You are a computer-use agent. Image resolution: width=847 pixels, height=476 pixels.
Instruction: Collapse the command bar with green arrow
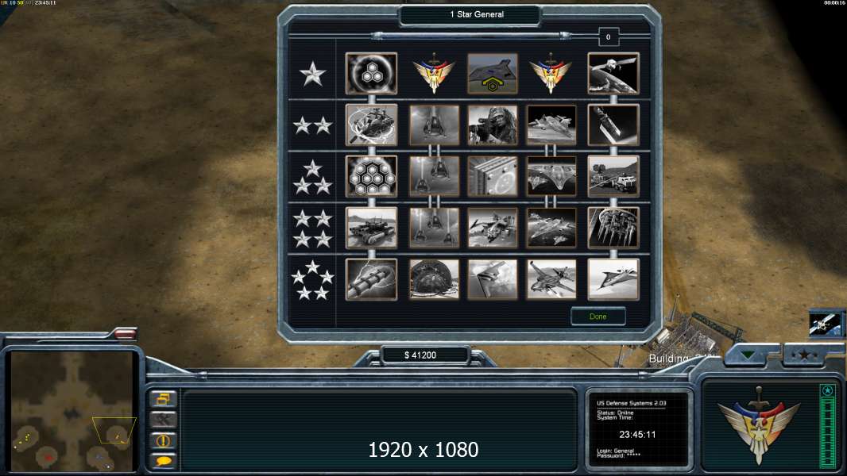(x=748, y=355)
